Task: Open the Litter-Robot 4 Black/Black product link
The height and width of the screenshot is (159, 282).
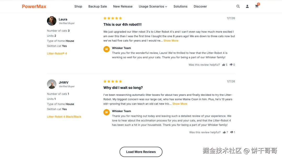Action: pos(64,117)
